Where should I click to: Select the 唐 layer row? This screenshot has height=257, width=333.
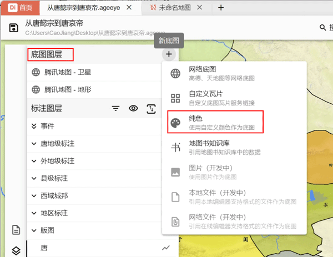click(x=103, y=248)
